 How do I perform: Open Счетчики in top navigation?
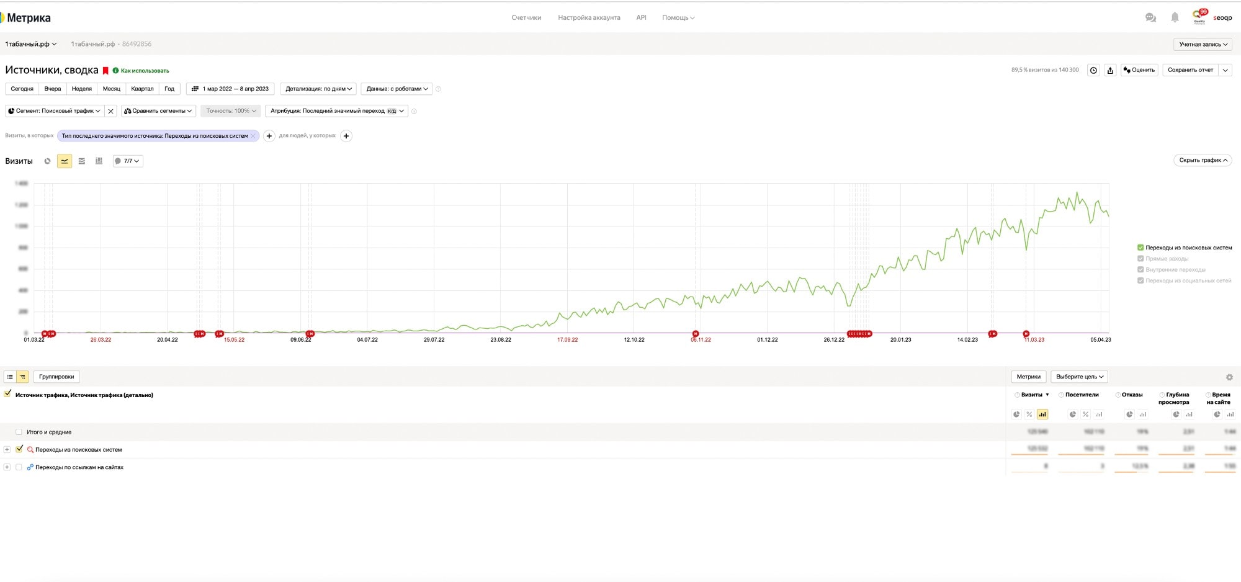point(526,17)
